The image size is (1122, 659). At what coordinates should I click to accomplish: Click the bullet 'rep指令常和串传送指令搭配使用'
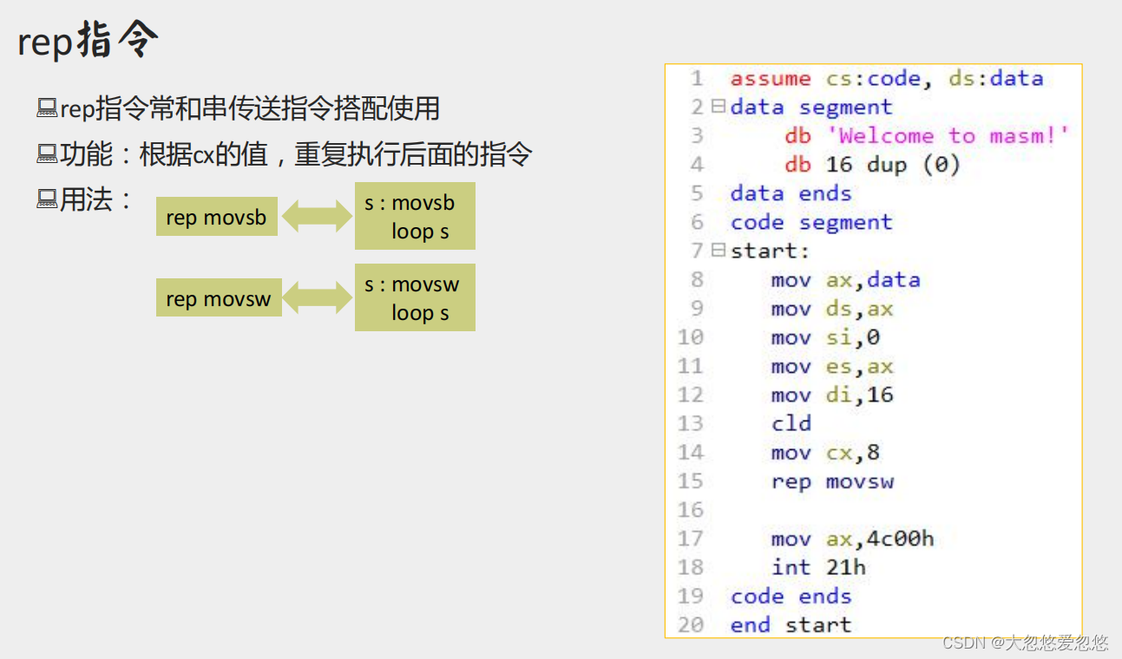tap(250, 108)
